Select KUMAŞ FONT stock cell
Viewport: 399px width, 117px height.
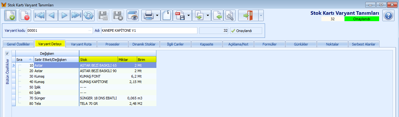[98, 76]
